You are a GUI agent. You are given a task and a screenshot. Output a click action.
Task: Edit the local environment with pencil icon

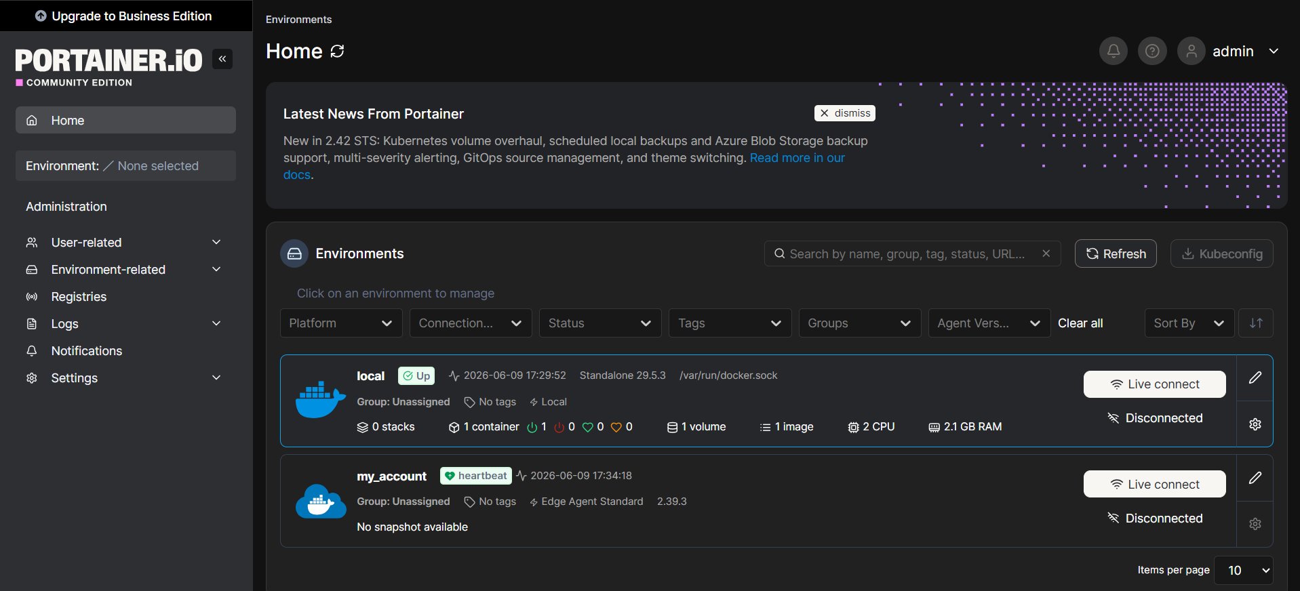pyautogui.click(x=1255, y=378)
